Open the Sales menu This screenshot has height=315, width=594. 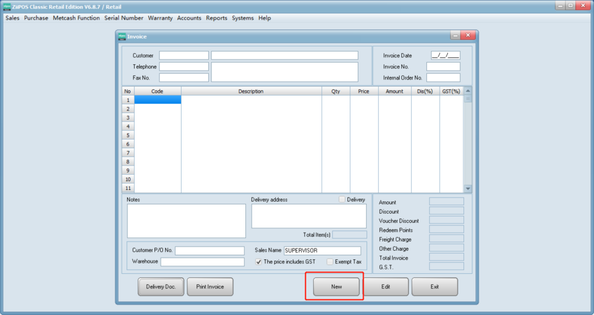12,18
